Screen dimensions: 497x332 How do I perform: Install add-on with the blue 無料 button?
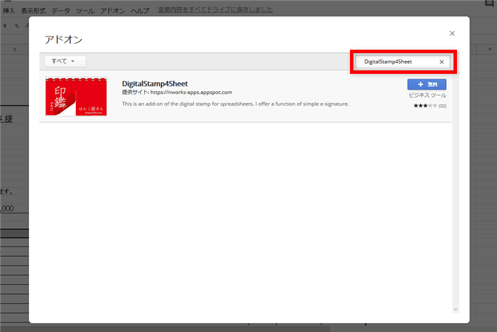[x=427, y=84]
